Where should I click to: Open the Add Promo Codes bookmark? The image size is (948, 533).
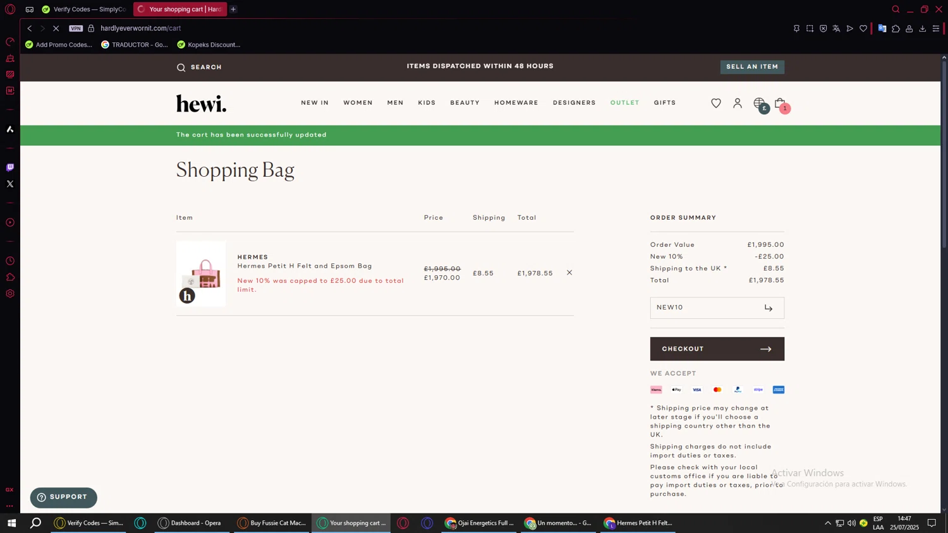tap(59, 45)
